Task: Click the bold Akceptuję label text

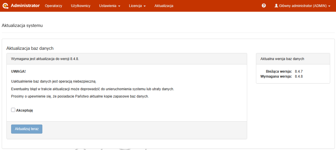Action: (x=25, y=110)
